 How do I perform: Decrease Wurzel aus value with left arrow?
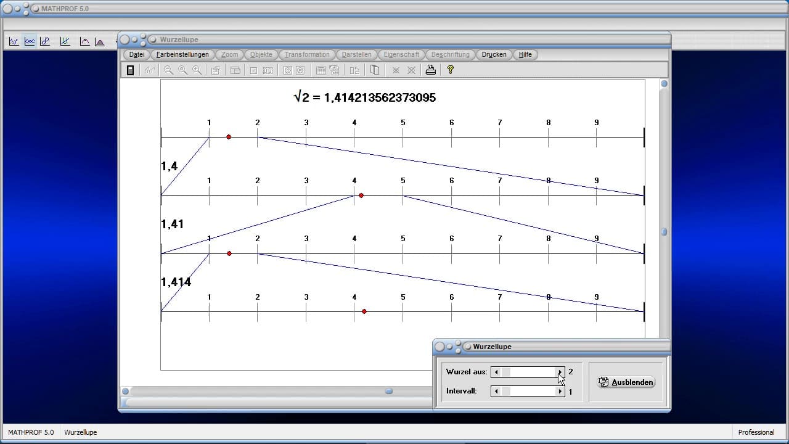tap(496, 372)
